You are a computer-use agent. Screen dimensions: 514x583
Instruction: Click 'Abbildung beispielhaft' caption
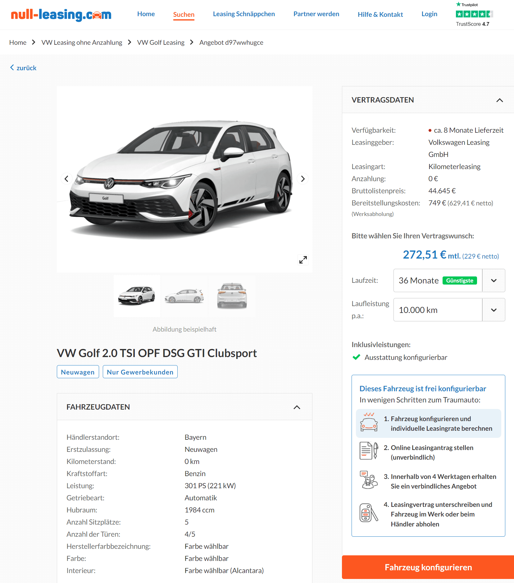pos(184,329)
